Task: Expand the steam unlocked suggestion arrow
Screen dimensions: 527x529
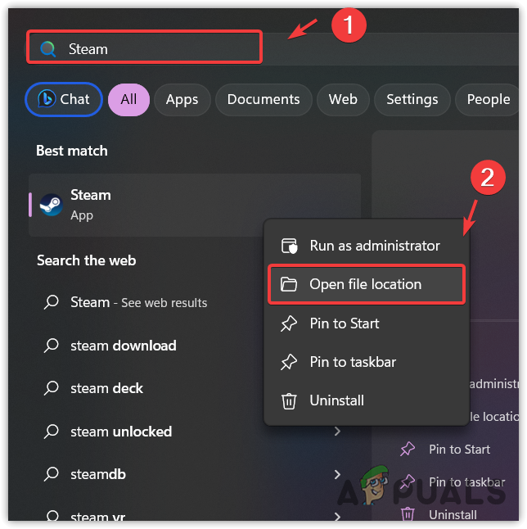Action: click(337, 431)
